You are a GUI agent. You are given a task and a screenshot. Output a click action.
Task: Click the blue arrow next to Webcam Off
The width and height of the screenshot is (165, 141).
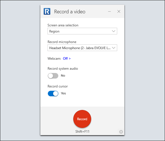click(70, 59)
